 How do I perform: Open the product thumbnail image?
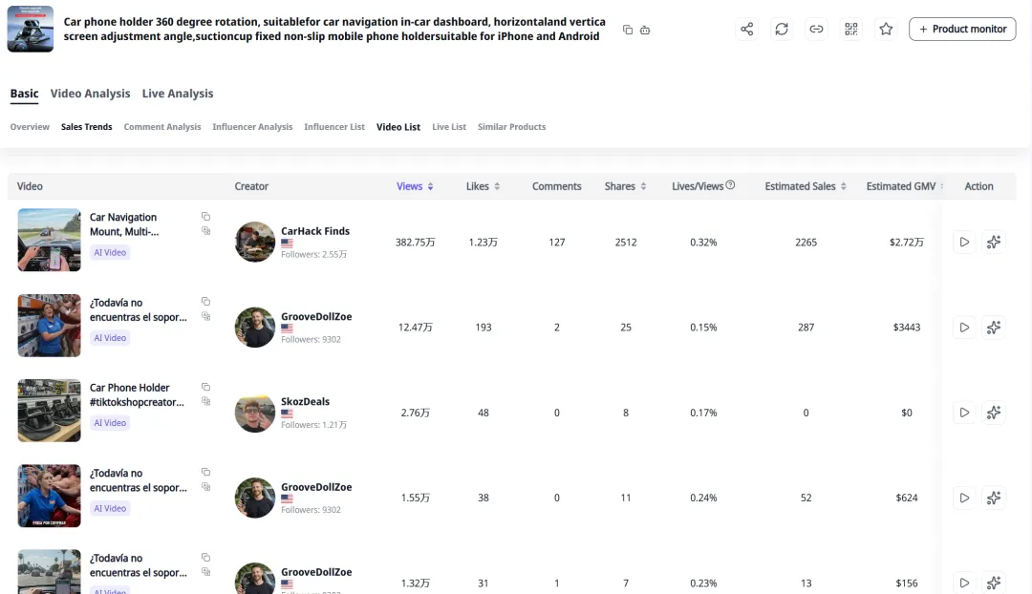pyautogui.click(x=31, y=29)
